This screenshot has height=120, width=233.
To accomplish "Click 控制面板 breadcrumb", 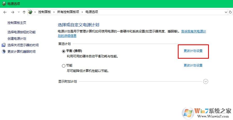I will [x=44, y=12].
